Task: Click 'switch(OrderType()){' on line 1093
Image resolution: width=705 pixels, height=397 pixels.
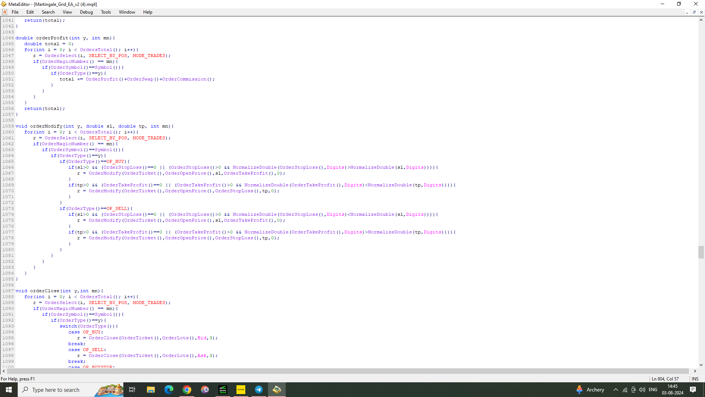Action: 89,326
